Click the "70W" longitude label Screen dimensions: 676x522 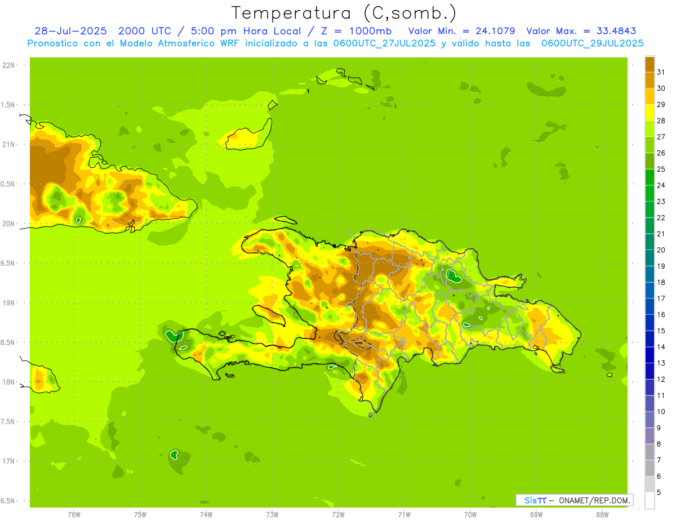tap(470, 515)
